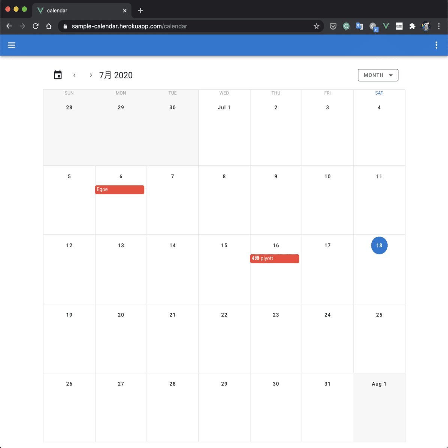Screen dimensions: 448x448
Task: Select July 27 date number
Action: point(121,384)
